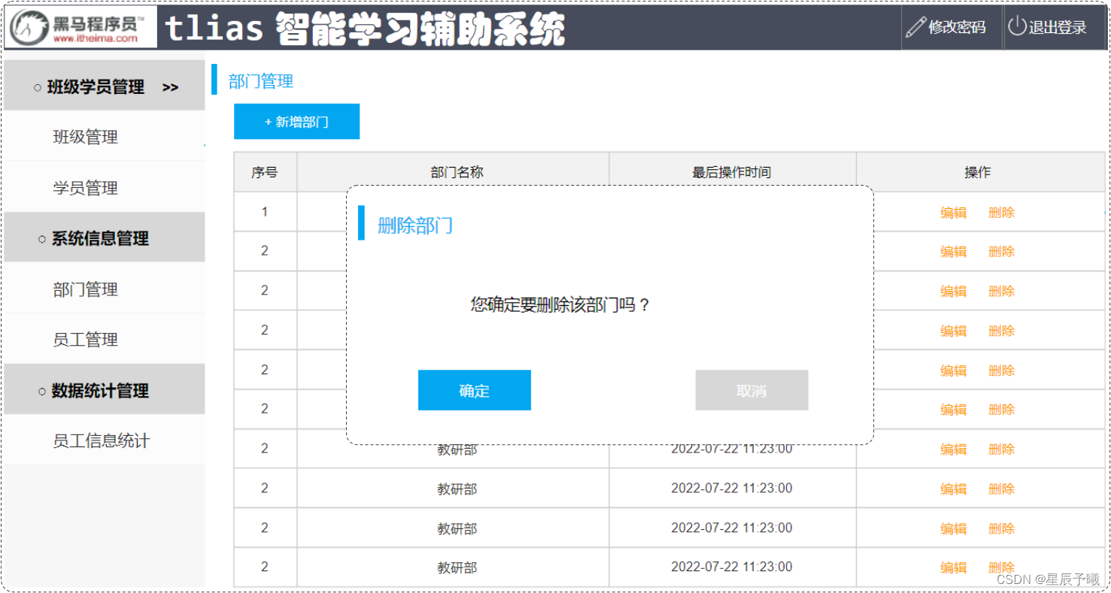This screenshot has width=1111, height=593.
Task: Select the 系统信息管理 sidebar group
Action: 105,238
